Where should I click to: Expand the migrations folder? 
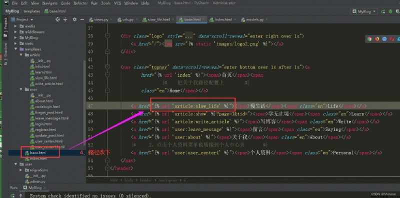click(21, 170)
